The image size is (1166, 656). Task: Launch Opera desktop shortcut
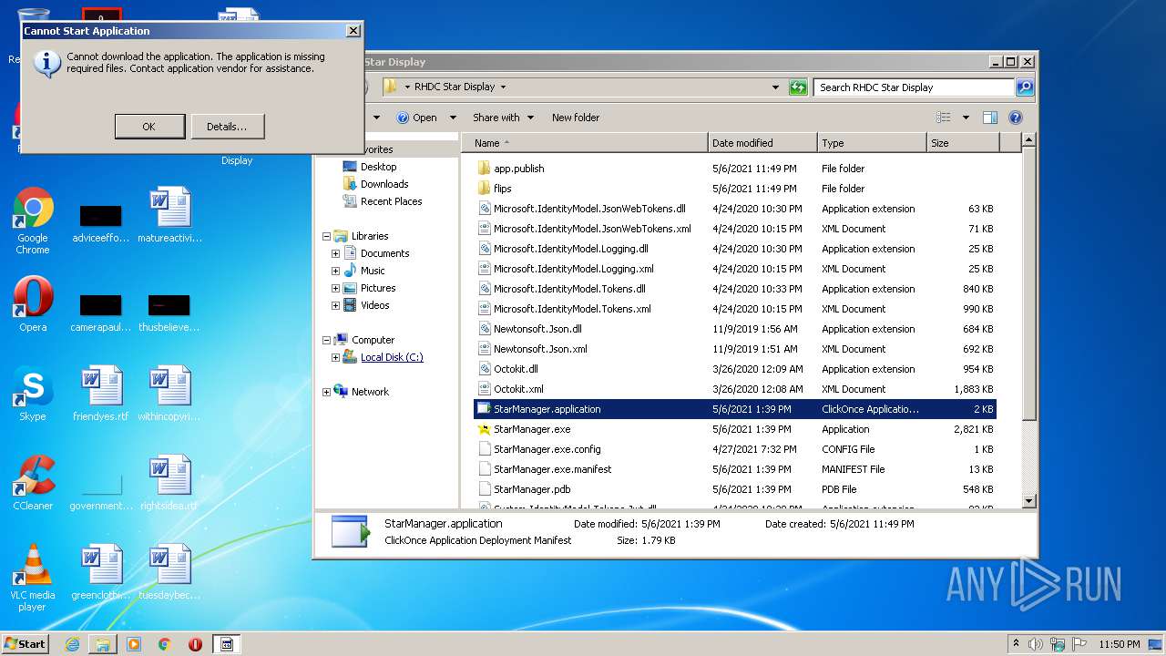coord(33,304)
